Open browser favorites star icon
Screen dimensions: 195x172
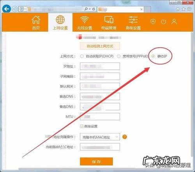pyautogui.click(x=184, y=9)
